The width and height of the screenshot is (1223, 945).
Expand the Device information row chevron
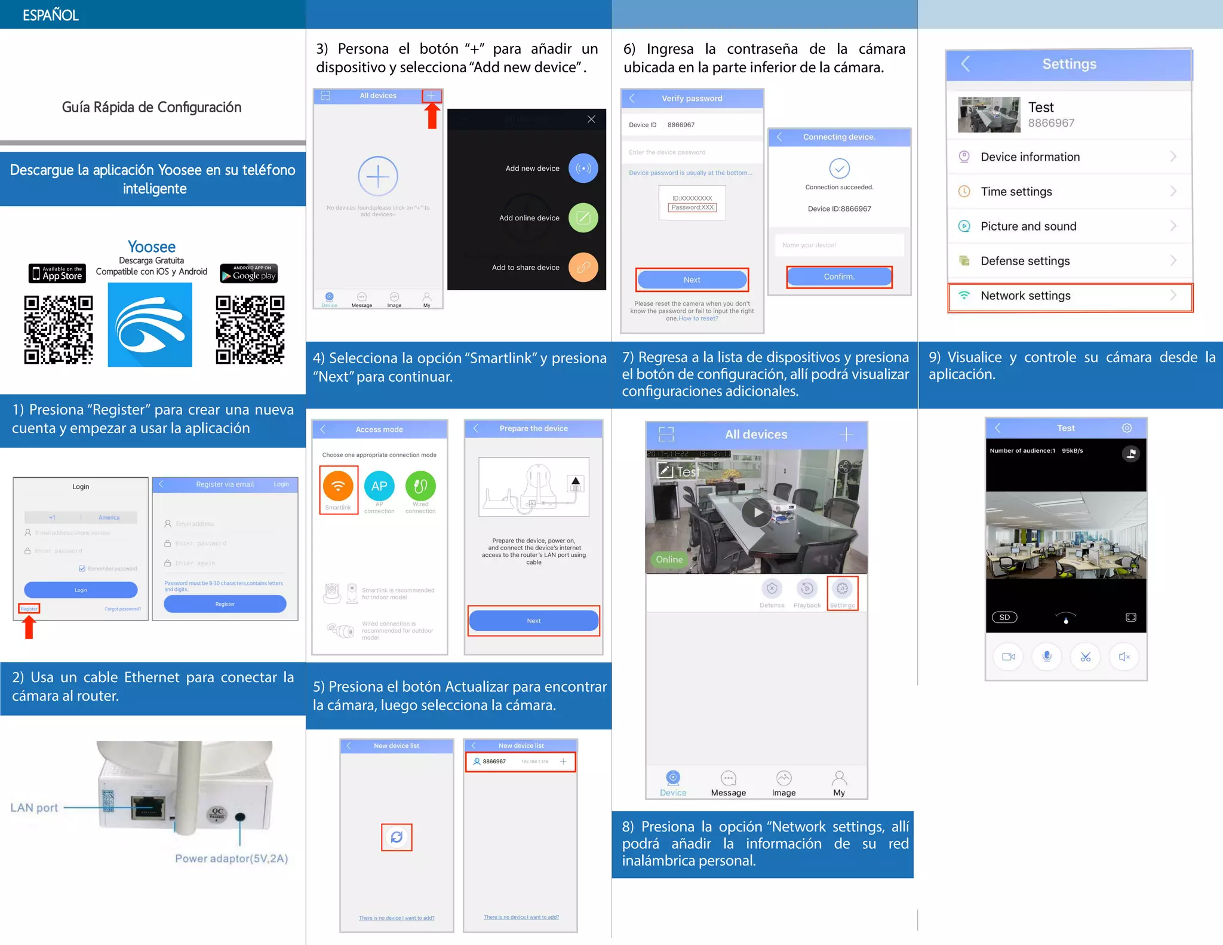(1173, 157)
